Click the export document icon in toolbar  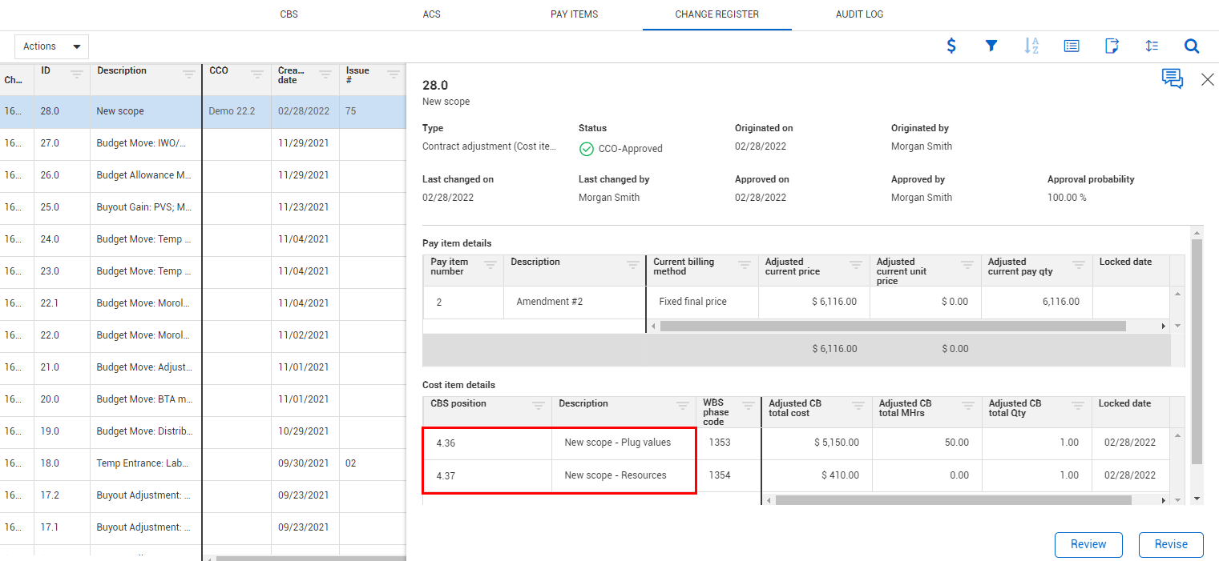1112,46
